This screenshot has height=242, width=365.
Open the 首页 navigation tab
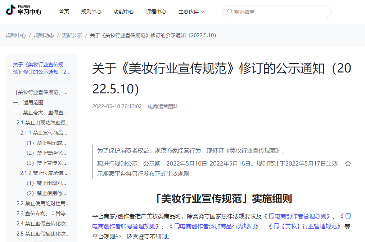tap(64, 12)
